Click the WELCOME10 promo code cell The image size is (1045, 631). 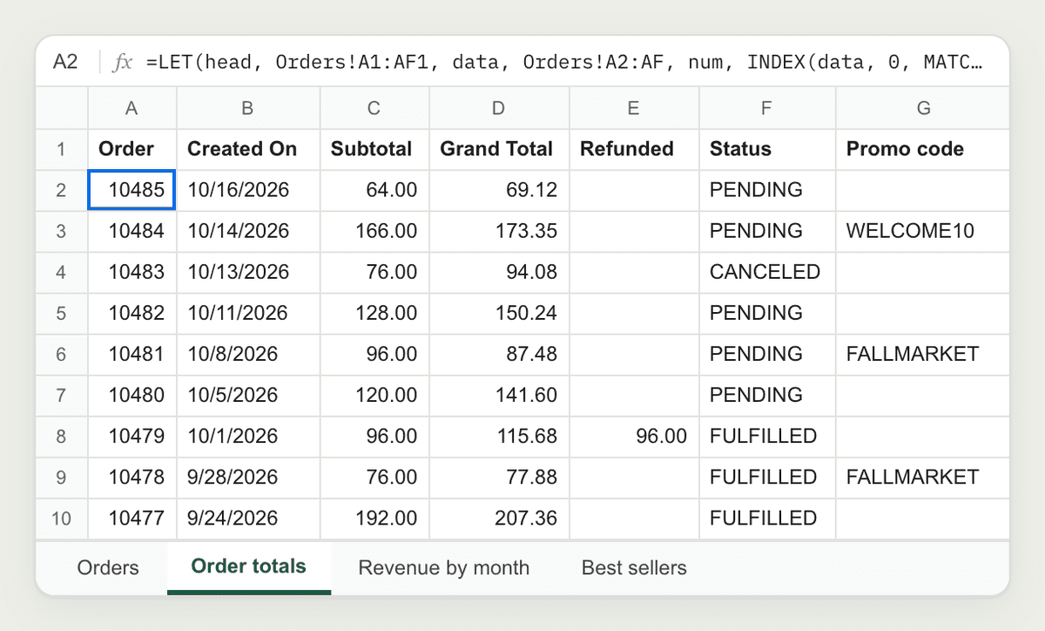click(923, 231)
